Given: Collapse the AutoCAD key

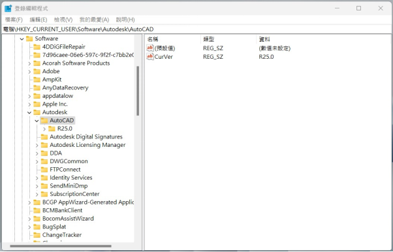Looking at the screenshot, I should [37, 121].
